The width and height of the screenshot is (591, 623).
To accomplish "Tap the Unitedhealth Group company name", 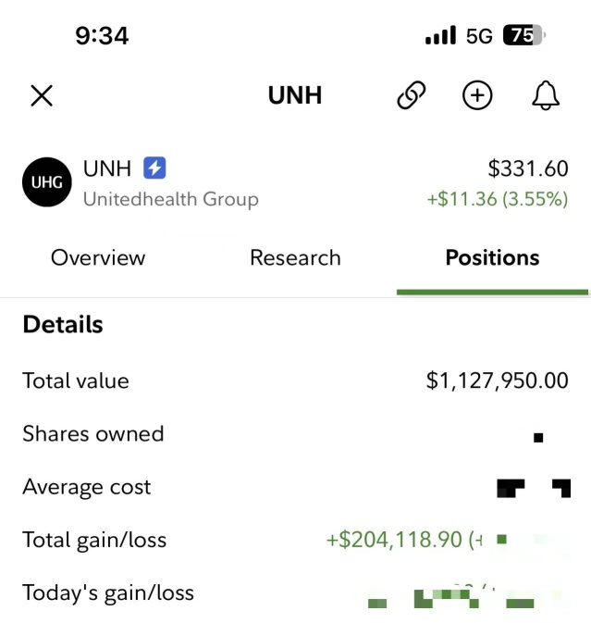I will (171, 198).
